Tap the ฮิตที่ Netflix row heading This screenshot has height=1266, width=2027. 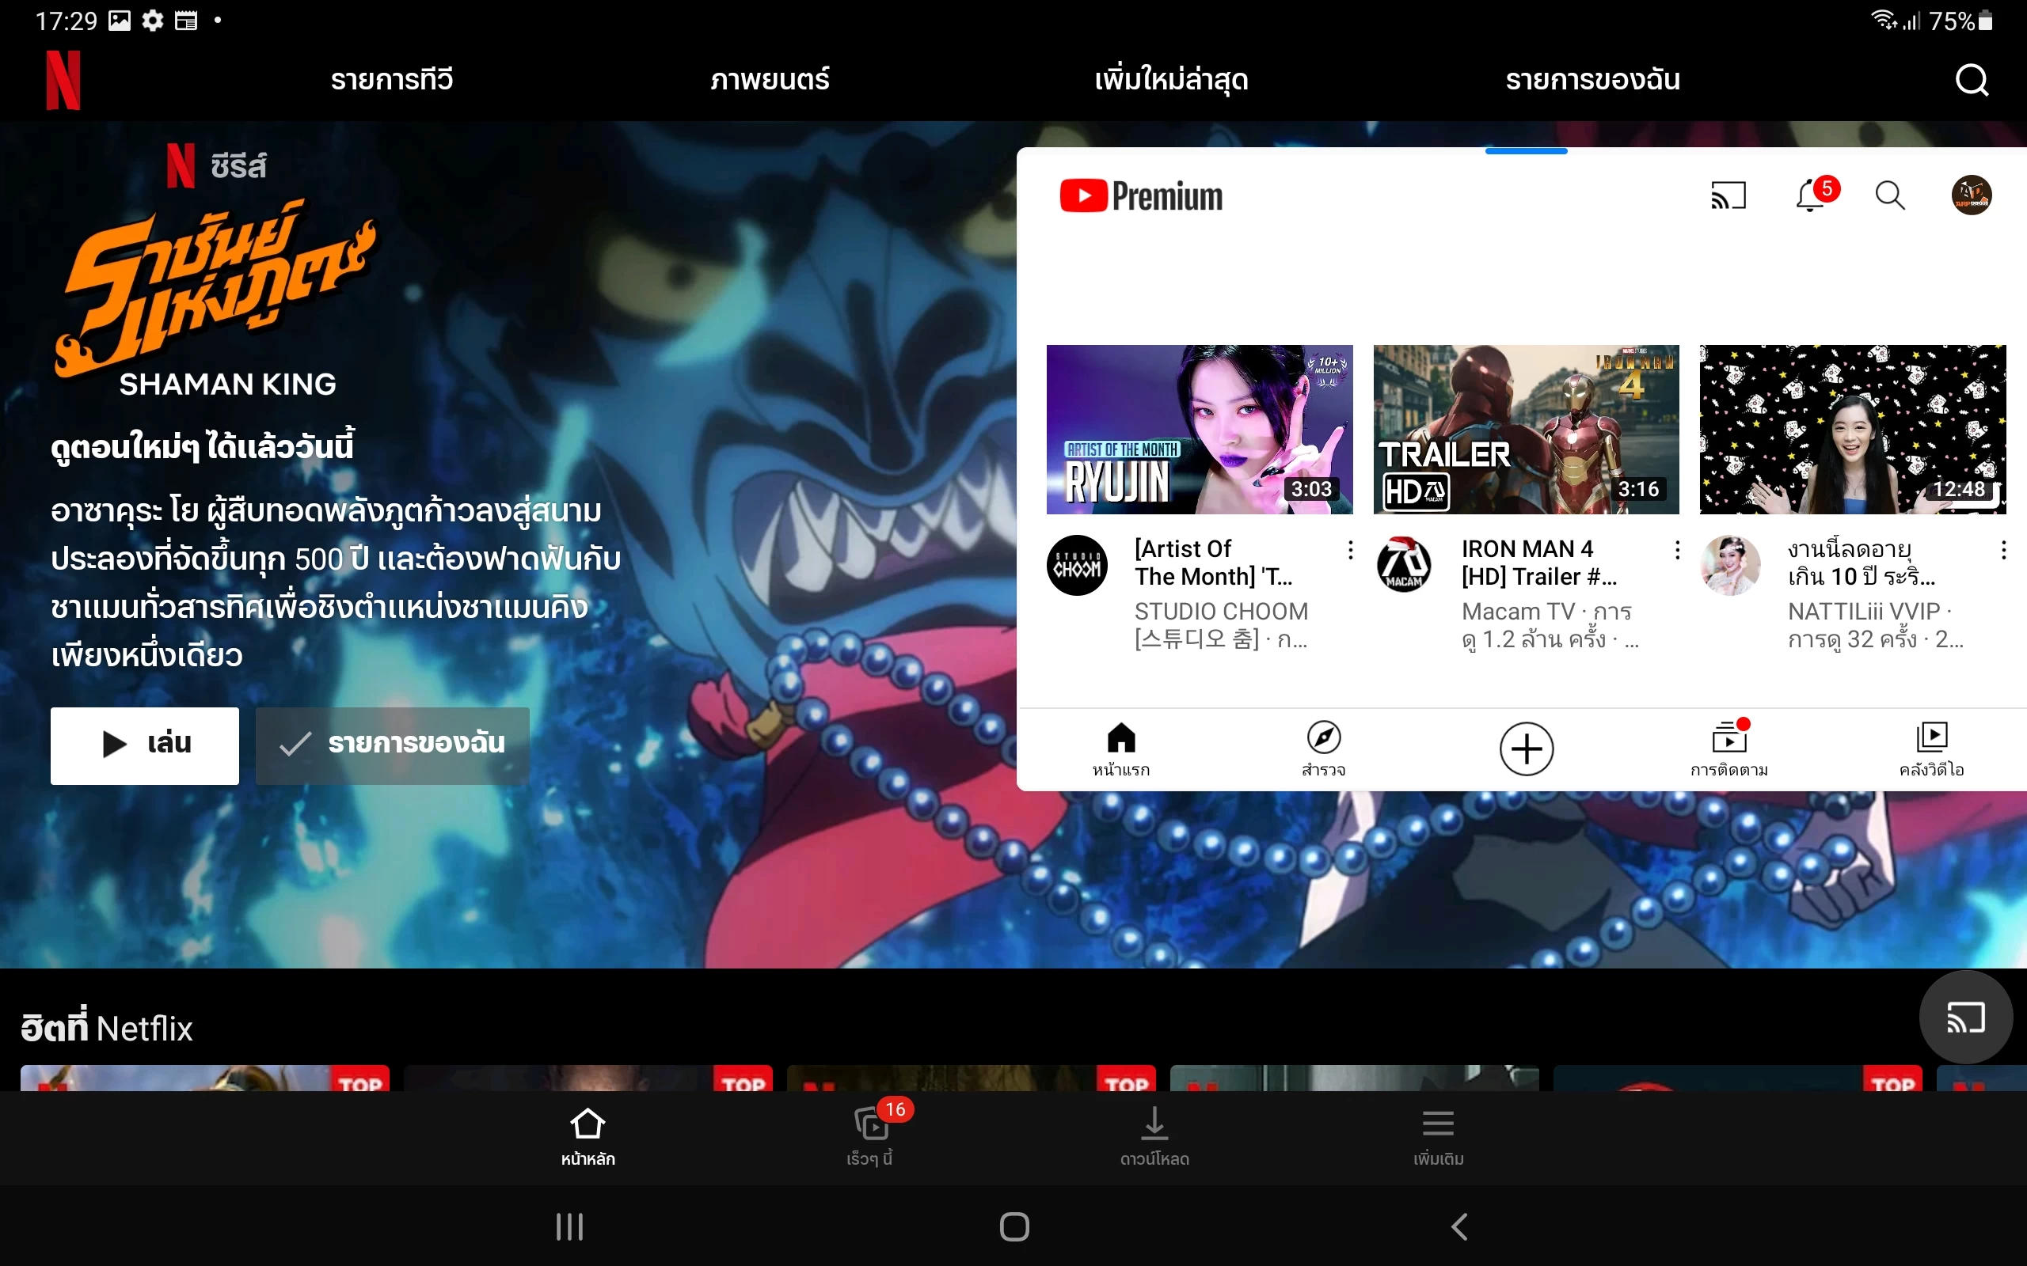(x=106, y=1028)
